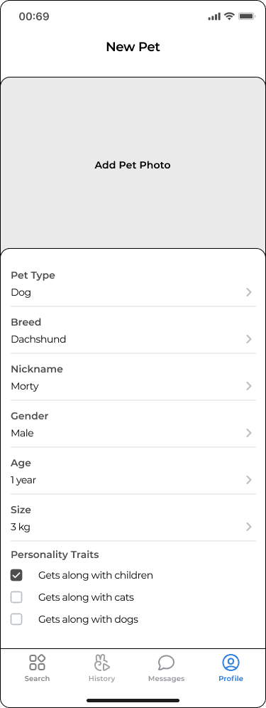Expand the Pet Type chevron
Image resolution: width=266 pixels, height=708 pixels.
tap(249, 292)
